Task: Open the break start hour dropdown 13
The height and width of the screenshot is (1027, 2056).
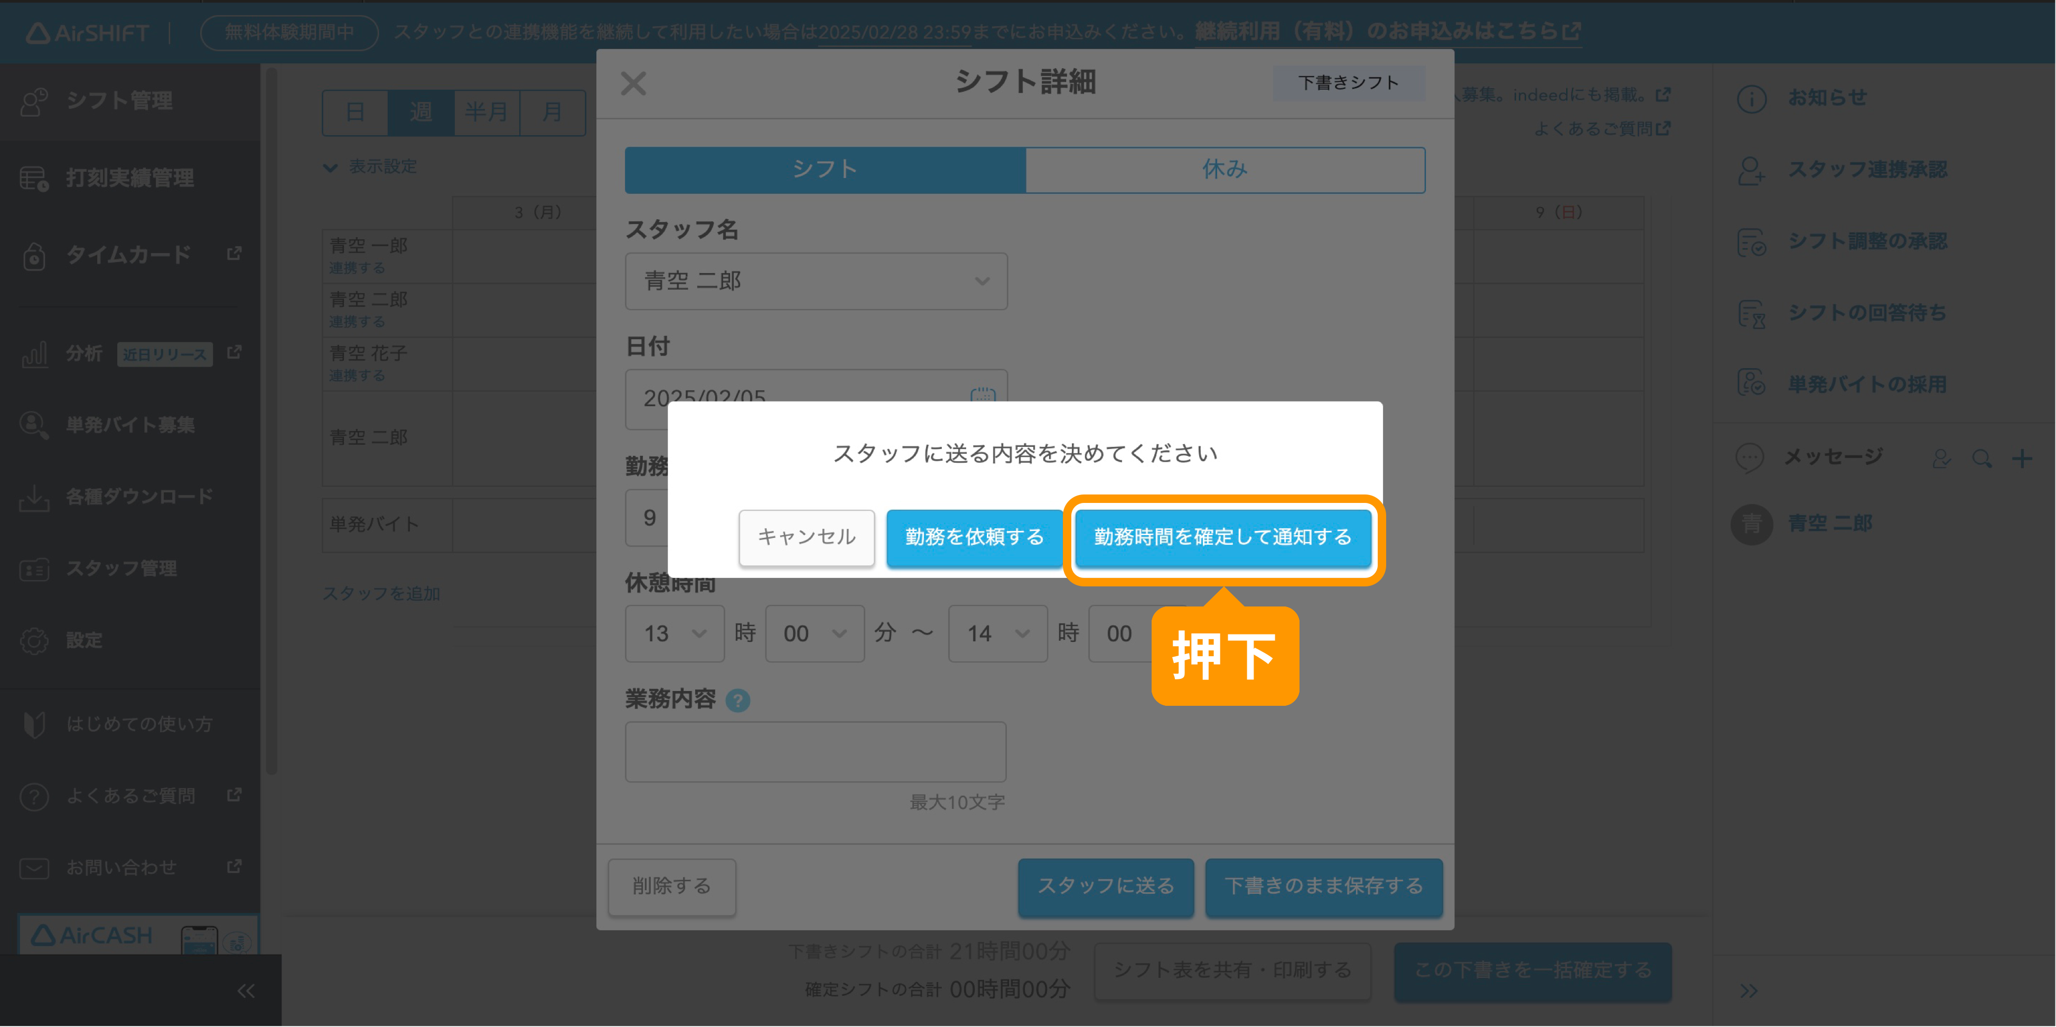Action: pyautogui.click(x=675, y=633)
